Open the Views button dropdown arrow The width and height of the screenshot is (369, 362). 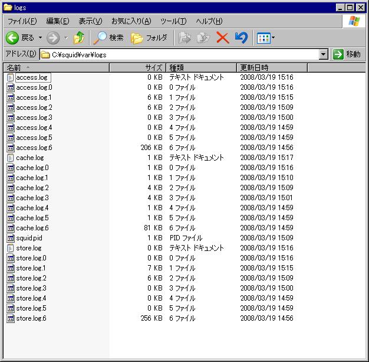273,38
